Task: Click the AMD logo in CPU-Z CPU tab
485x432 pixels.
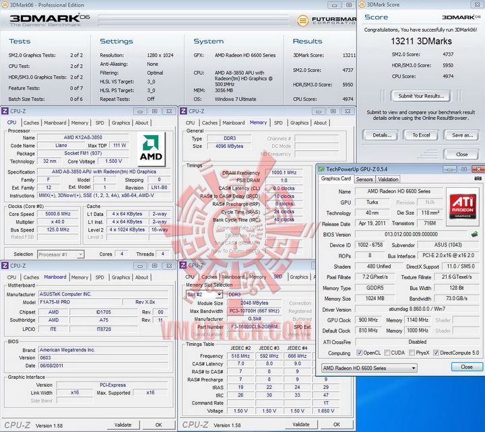Action: click(151, 149)
